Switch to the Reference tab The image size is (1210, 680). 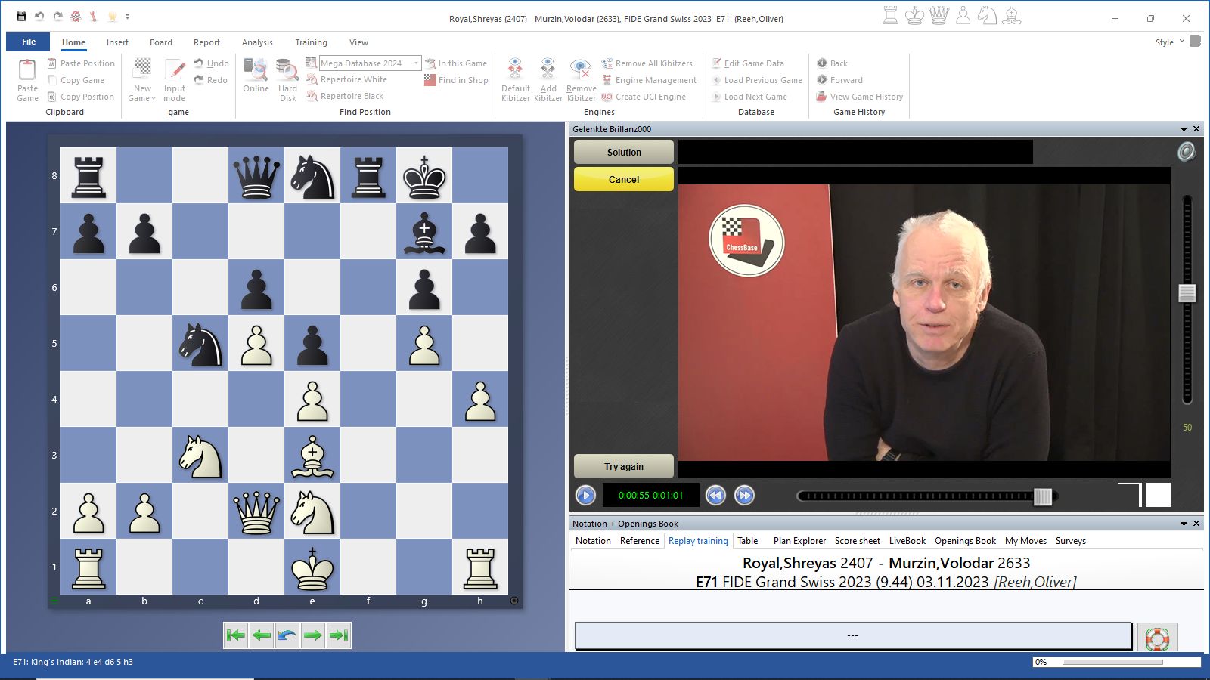pos(640,541)
